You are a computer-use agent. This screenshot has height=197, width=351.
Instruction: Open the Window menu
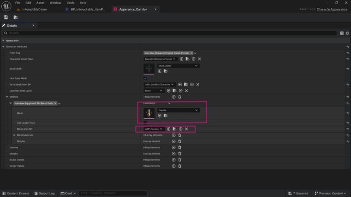[55, 3]
